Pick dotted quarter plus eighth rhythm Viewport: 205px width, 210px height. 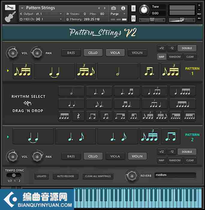pyautogui.click(x=99, y=91)
